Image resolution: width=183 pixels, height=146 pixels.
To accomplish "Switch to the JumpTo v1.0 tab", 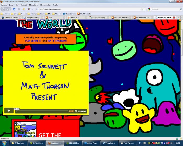I will coord(99,17).
